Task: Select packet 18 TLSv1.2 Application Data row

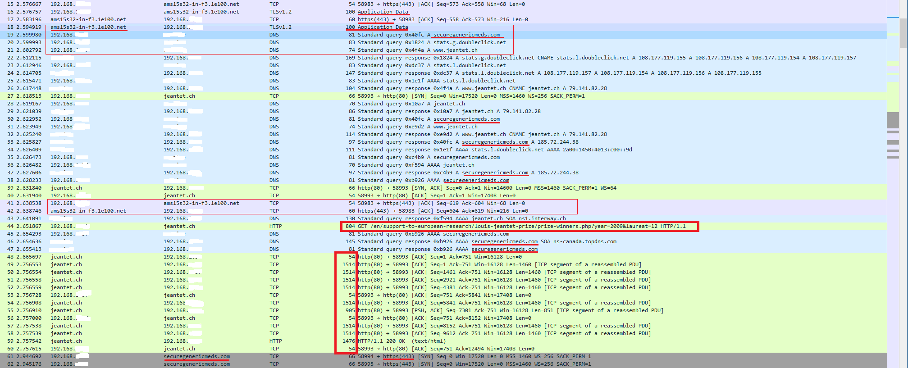Action: pyautogui.click(x=443, y=27)
